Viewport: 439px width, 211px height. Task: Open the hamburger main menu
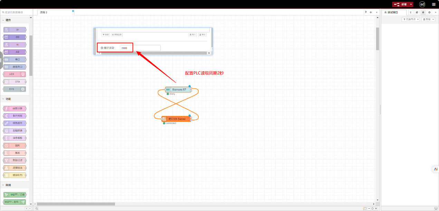pos(434,4)
